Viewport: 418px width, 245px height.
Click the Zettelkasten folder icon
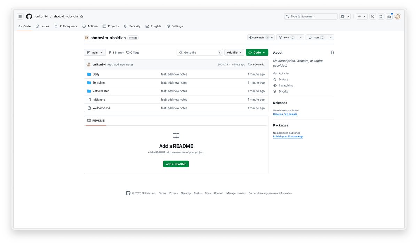pos(89,91)
